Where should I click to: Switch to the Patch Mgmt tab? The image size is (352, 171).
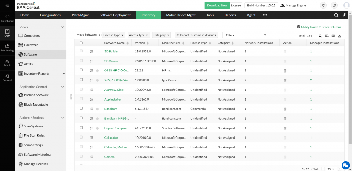(x=80, y=15)
